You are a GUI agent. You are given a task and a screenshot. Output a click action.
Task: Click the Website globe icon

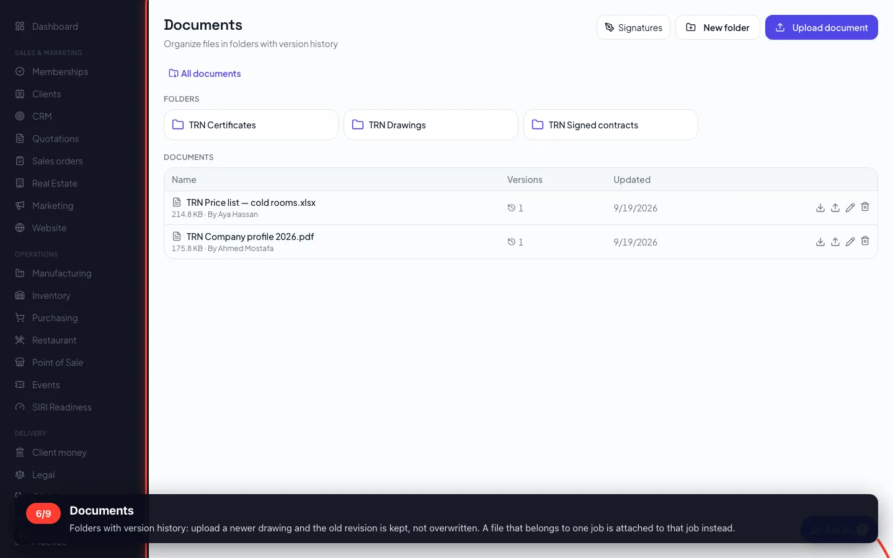click(x=20, y=228)
